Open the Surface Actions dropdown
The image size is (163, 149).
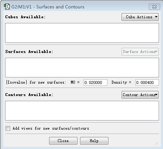[140, 51]
